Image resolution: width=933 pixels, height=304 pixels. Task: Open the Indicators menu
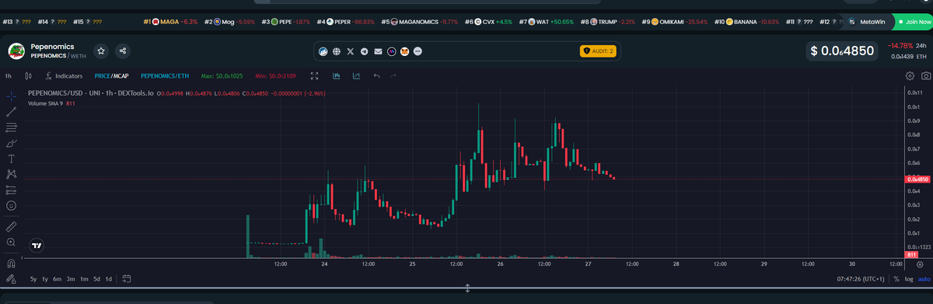[64, 75]
